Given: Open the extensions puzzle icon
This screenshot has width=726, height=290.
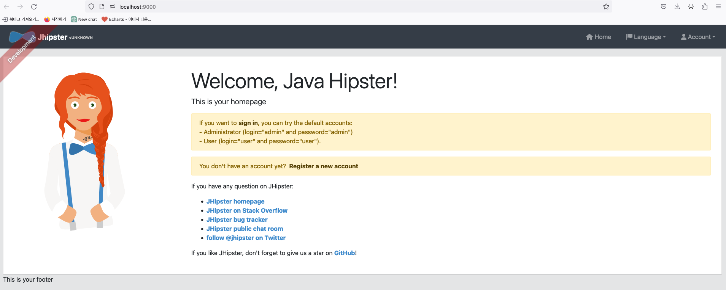Looking at the screenshot, I should (x=705, y=6).
